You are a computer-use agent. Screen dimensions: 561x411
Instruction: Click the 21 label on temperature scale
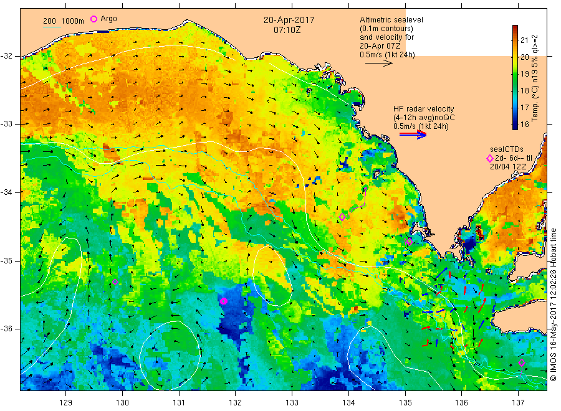524,40
